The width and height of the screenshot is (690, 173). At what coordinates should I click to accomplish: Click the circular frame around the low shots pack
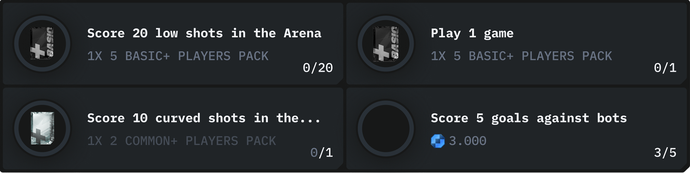(x=42, y=43)
